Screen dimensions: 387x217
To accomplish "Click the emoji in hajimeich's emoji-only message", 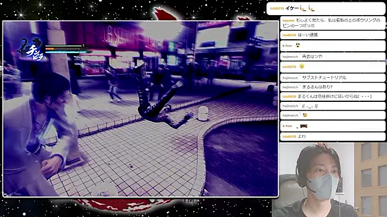I will (305, 115).
